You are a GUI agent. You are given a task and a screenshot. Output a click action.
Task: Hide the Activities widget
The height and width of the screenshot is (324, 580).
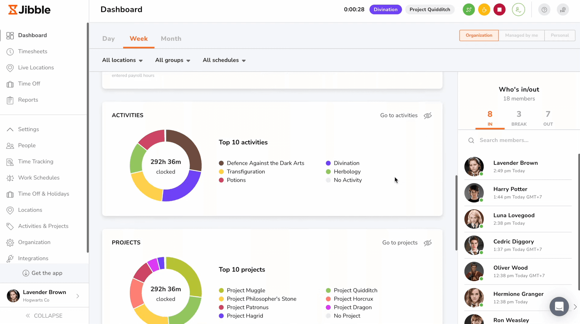428,116
